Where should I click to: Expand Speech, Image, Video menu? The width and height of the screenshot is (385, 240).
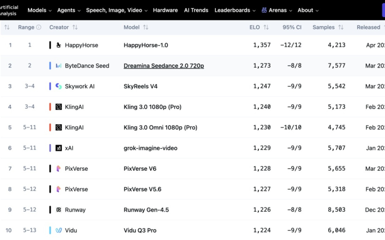(117, 10)
